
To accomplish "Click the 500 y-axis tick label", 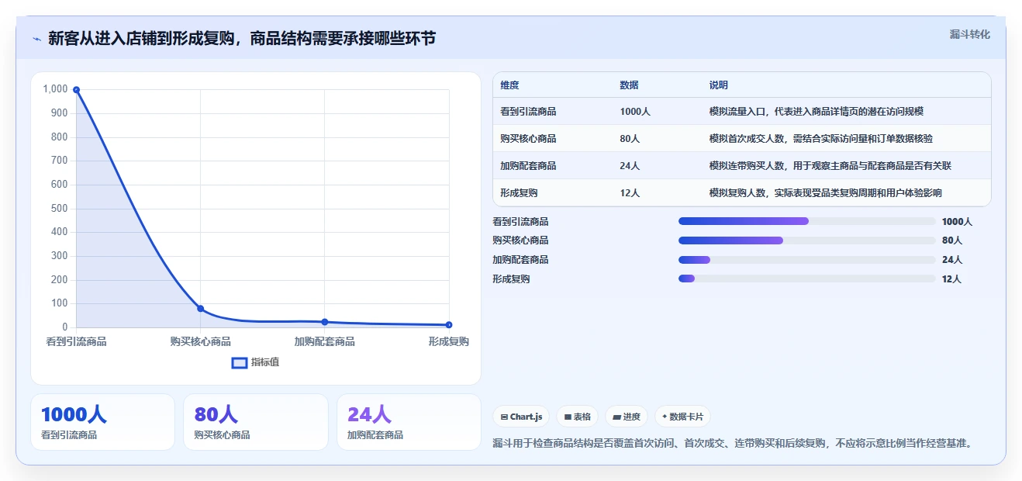I will pyautogui.click(x=59, y=209).
